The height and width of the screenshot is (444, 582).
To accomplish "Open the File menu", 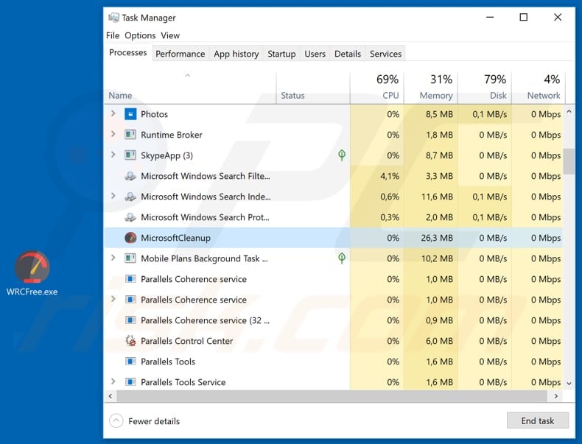I will click(113, 35).
